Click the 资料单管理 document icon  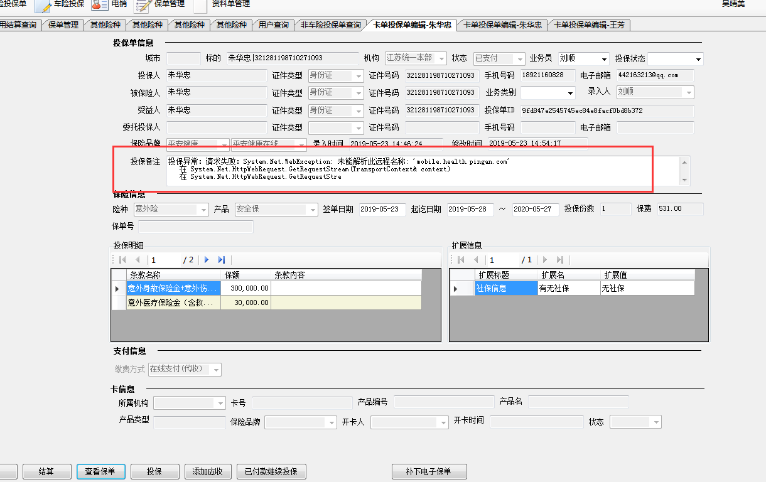[x=200, y=5]
